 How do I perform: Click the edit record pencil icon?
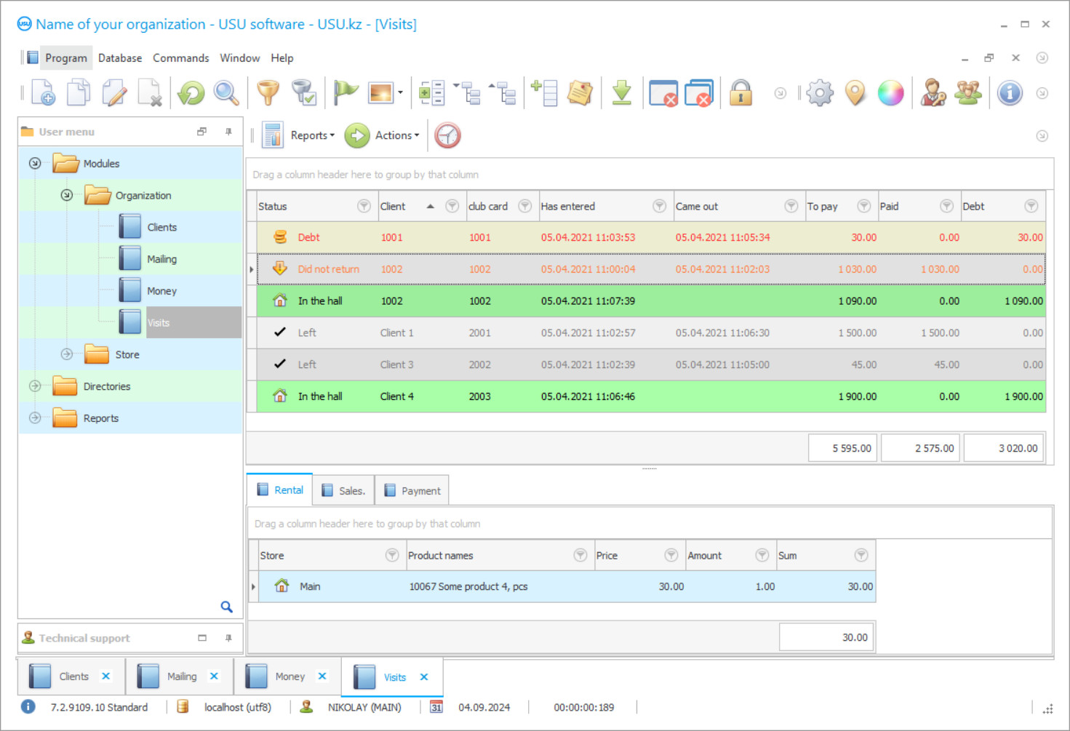pyautogui.click(x=114, y=92)
